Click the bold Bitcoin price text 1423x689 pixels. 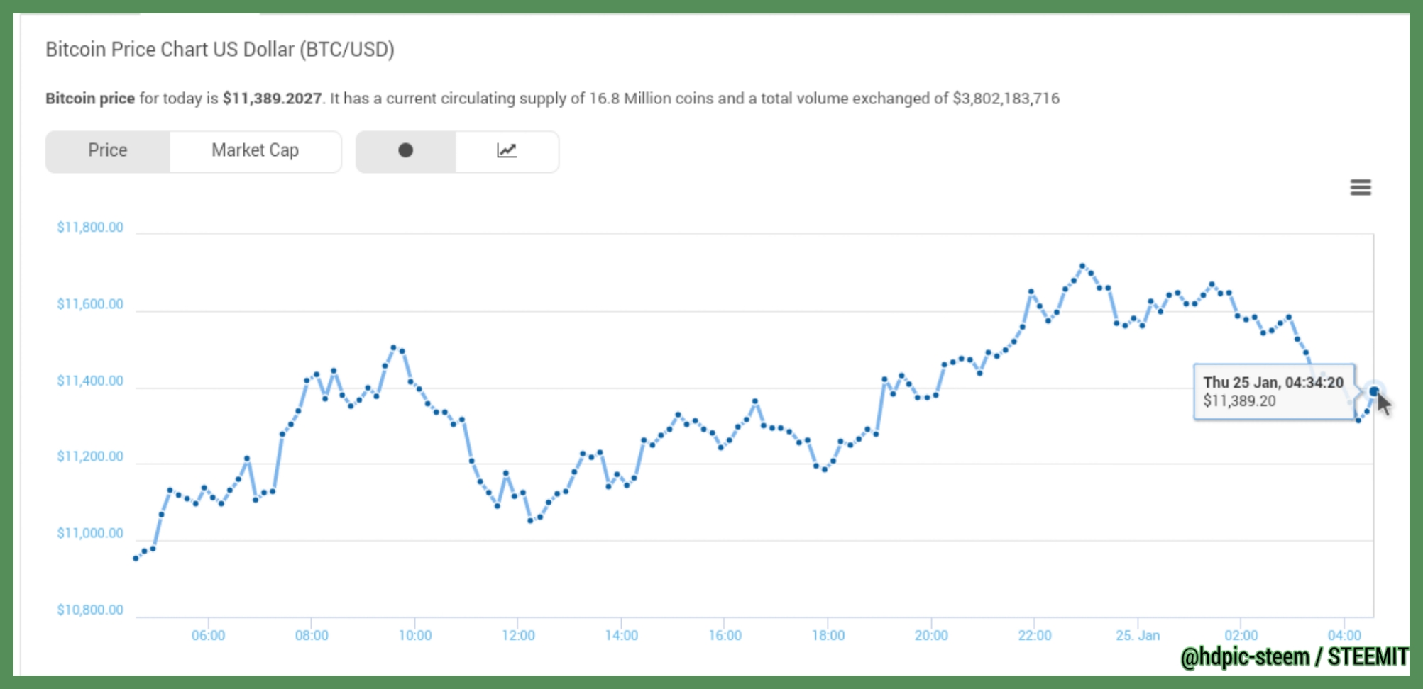(90, 99)
